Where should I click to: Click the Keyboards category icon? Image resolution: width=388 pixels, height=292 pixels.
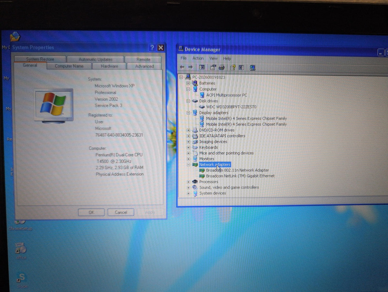[195, 147]
